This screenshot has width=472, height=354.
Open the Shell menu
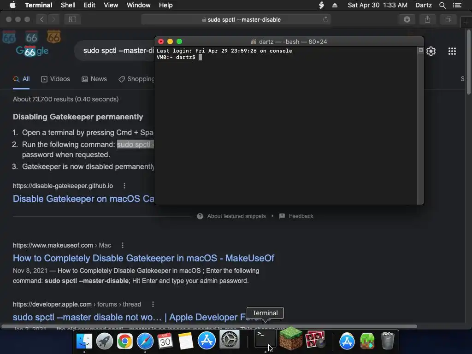pyautogui.click(x=68, y=5)
